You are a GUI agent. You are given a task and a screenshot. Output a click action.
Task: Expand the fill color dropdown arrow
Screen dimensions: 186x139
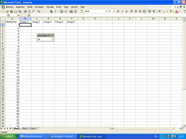coord(173,11)
